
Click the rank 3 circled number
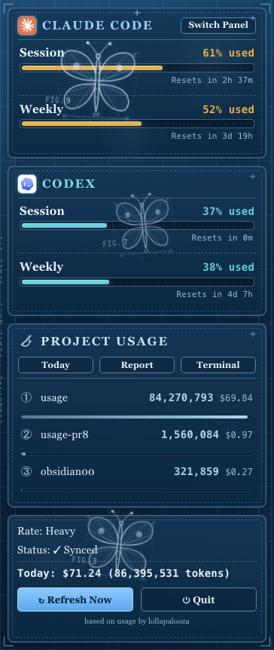[x=26, y=471]
